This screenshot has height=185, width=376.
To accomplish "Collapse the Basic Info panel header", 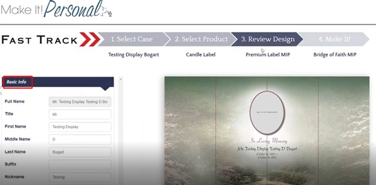I will click(x=58, y=82).
